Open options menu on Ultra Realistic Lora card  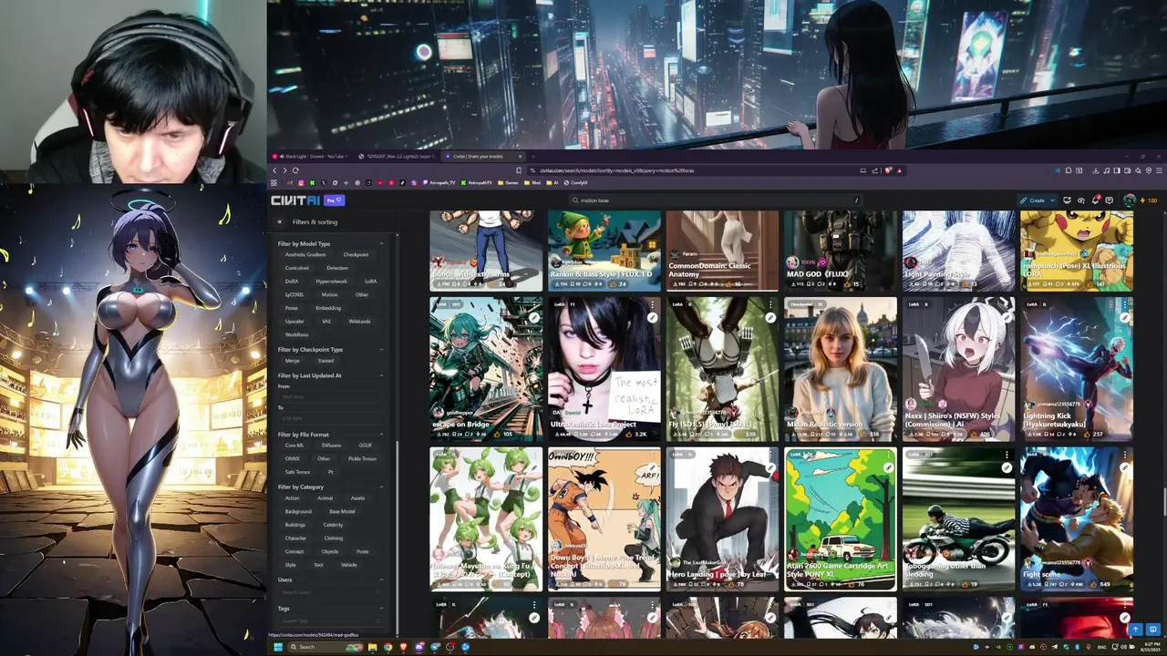(652, 305)
